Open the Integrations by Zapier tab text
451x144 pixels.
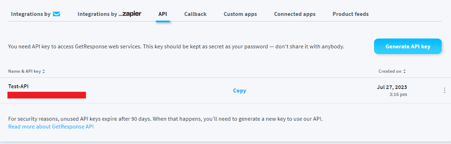[97, 14]
